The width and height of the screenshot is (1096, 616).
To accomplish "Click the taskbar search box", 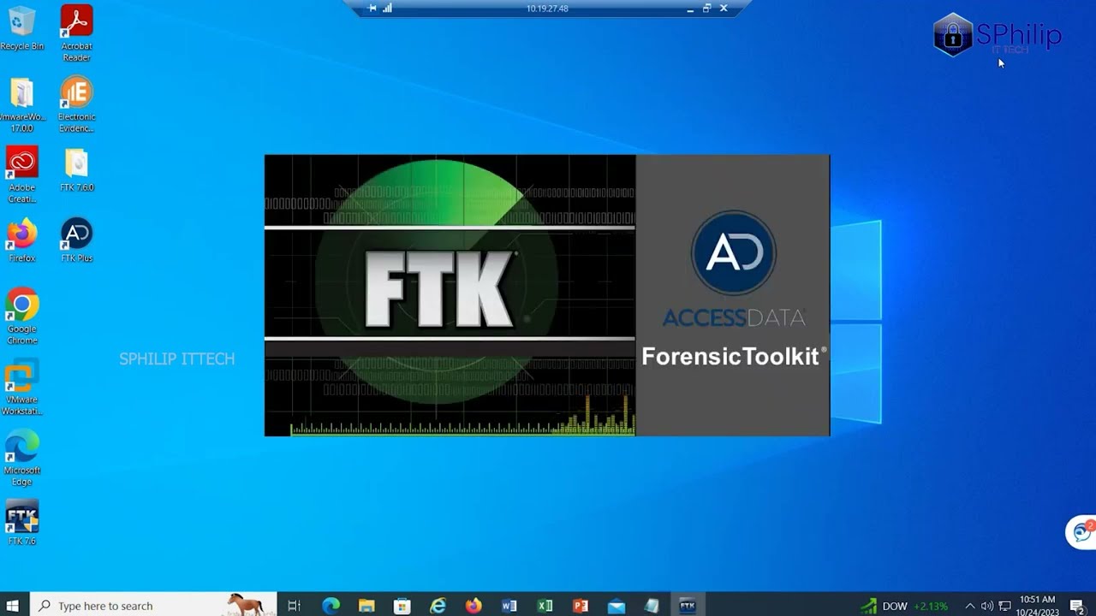I will pos(152,606).
